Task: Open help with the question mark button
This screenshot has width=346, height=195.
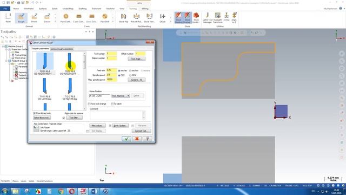Action: coord(148,139)
